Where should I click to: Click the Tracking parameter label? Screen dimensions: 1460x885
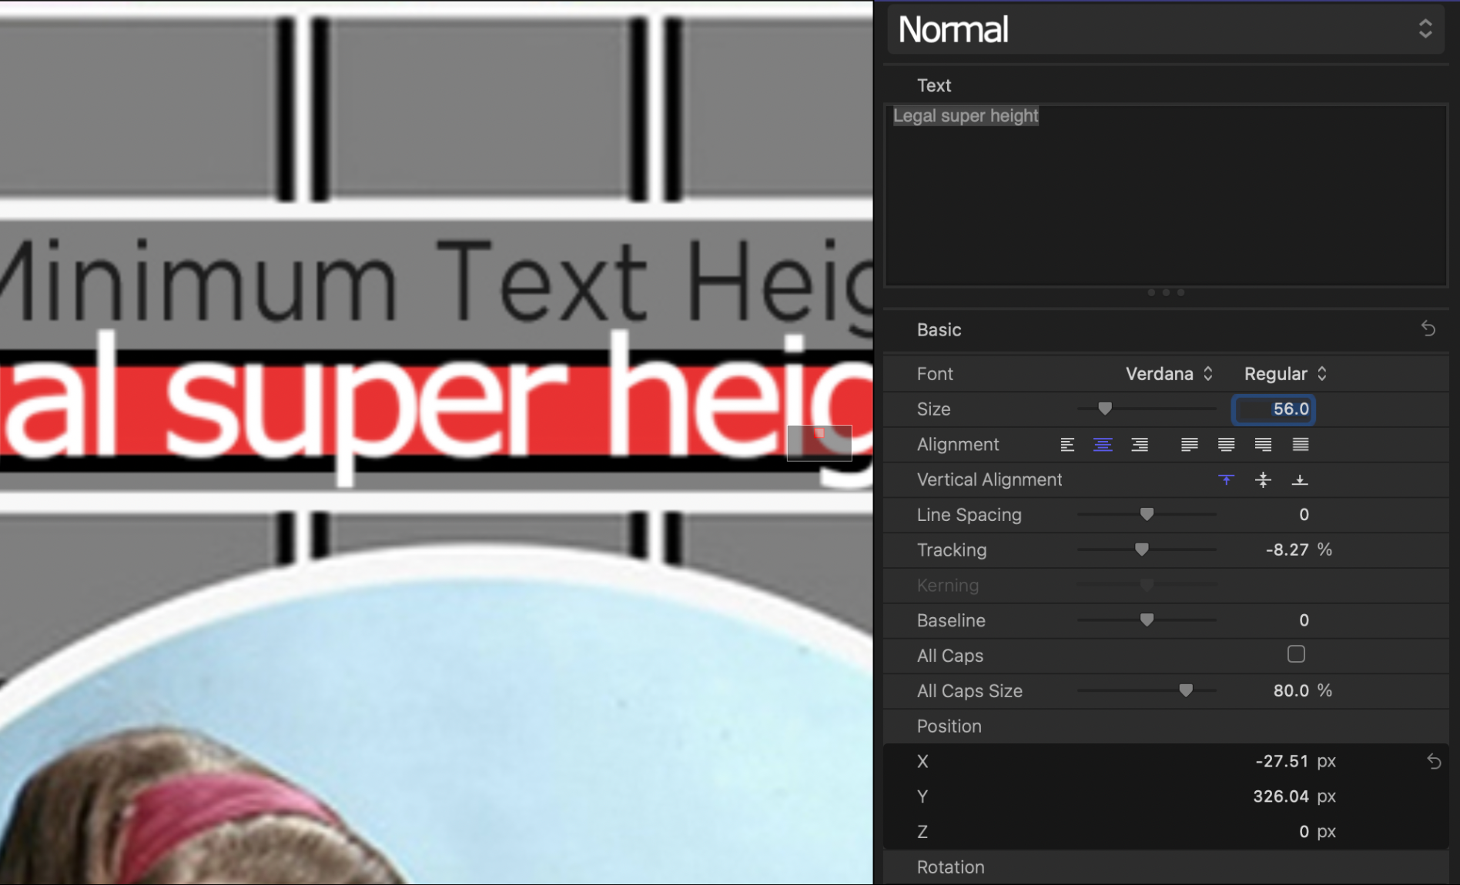(x=951, y=550)
